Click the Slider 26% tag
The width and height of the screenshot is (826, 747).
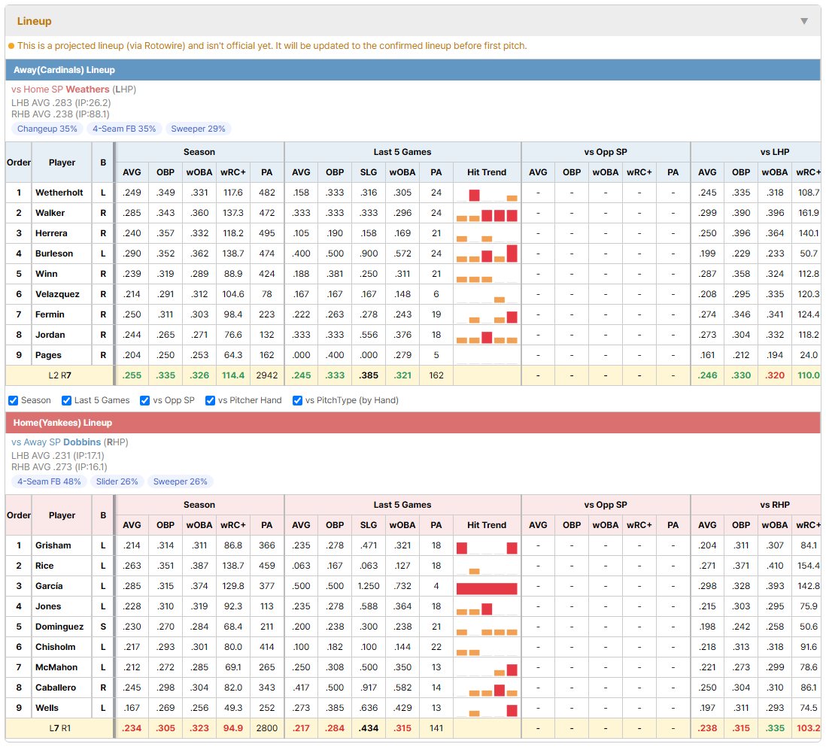click(x=117, y=482)
